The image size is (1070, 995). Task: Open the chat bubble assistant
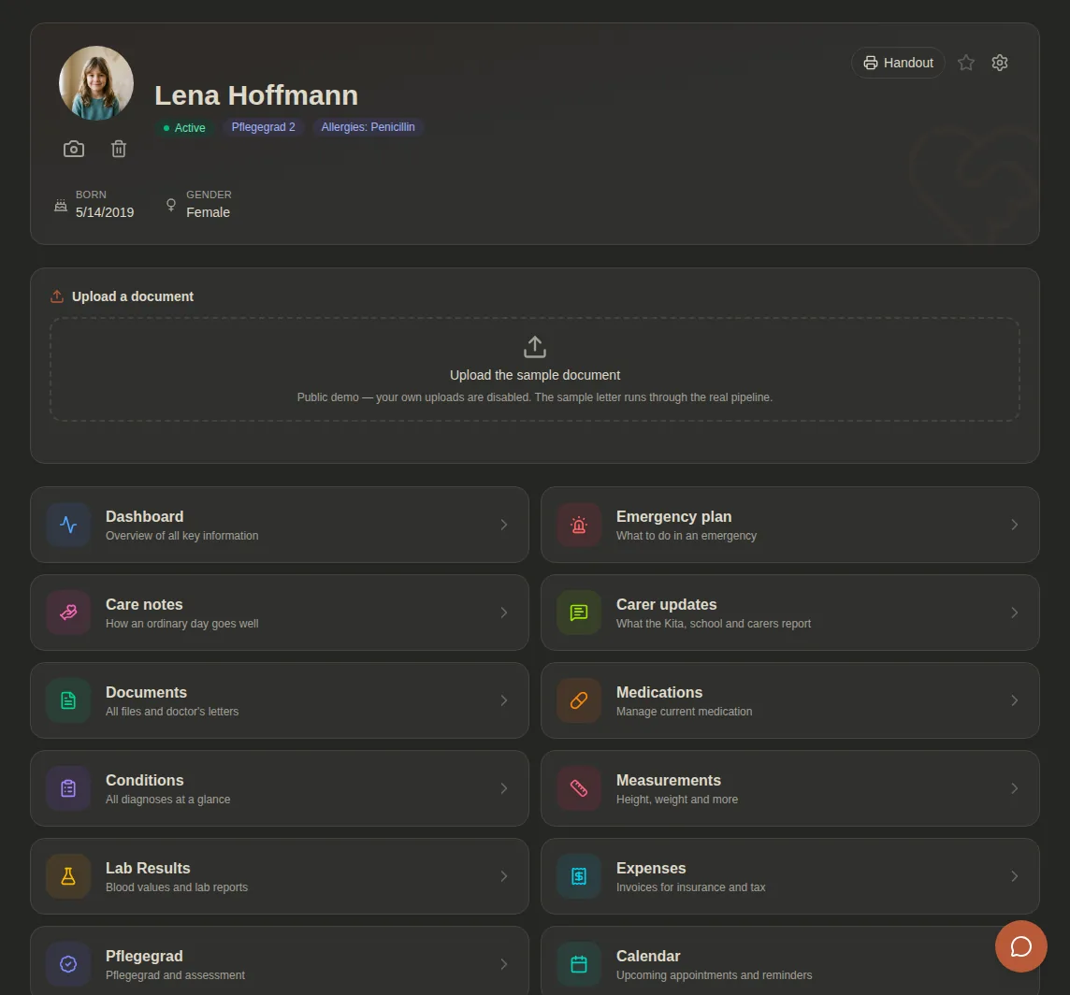click(x=1020, y=945)
